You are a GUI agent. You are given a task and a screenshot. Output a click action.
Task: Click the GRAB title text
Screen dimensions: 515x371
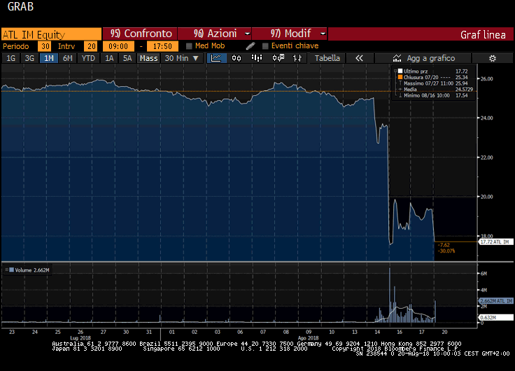pyautogui.click(x=20, y=6)
